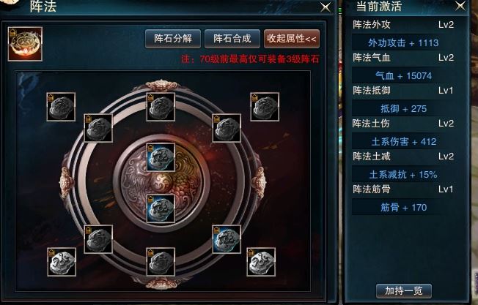
Task: Open the 阵石分解 stone decompose button
Action: click(x=173, y=39)
